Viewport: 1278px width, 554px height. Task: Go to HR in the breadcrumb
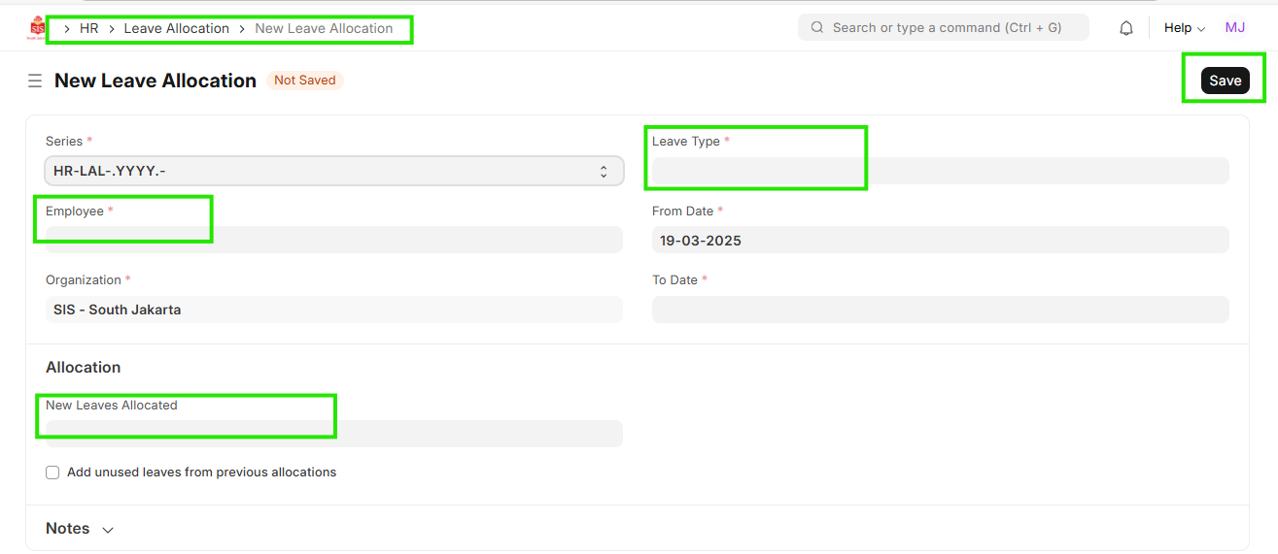coord(88,29)
